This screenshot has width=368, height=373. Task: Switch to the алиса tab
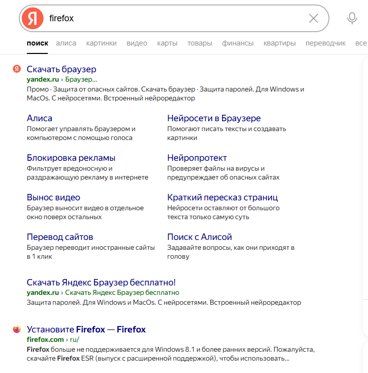[66, 43]
